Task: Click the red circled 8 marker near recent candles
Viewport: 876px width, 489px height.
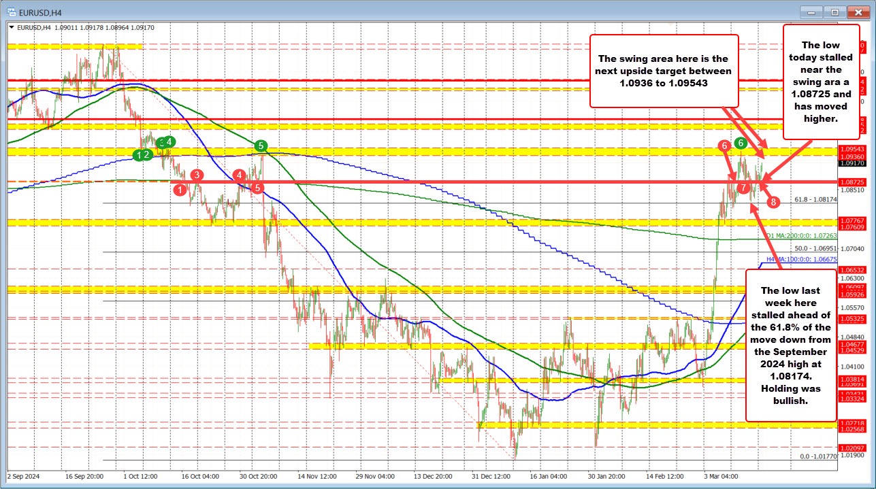Action: pos(773,201)
